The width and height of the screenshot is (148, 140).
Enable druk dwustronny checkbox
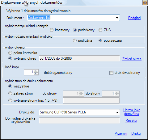coord(111,73)
